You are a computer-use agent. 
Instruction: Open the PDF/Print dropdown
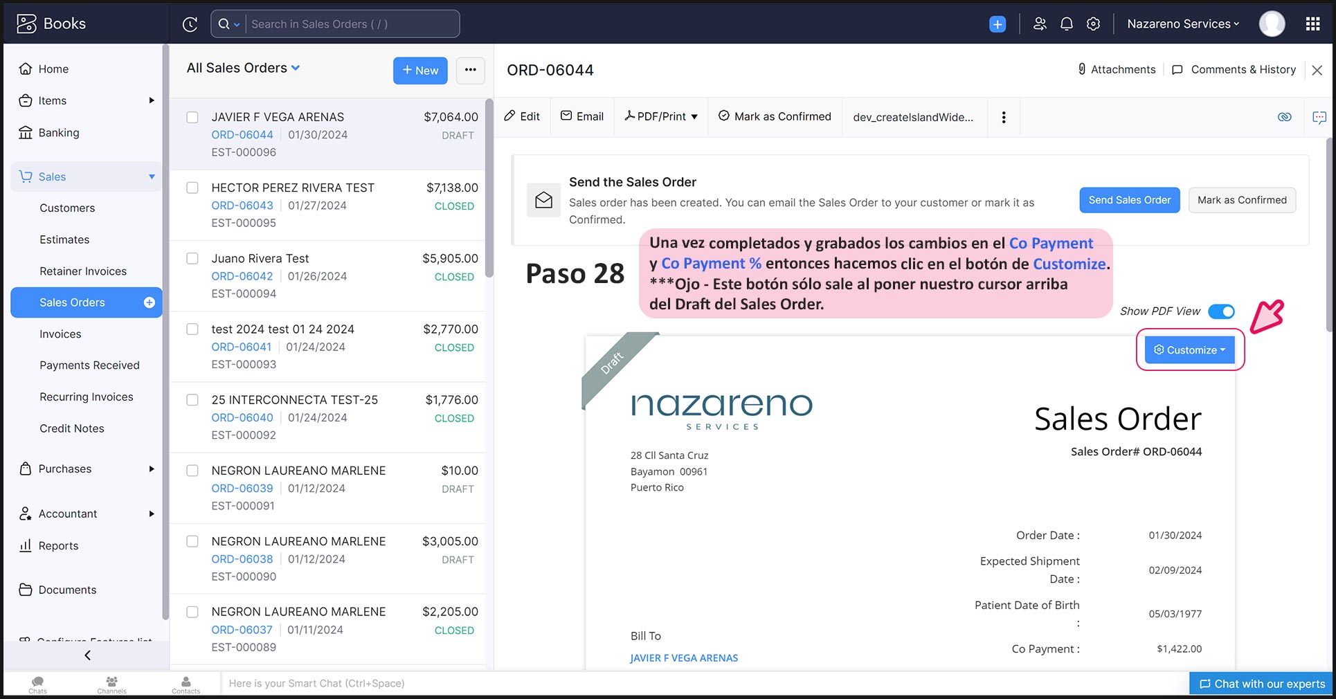[661, 116]
